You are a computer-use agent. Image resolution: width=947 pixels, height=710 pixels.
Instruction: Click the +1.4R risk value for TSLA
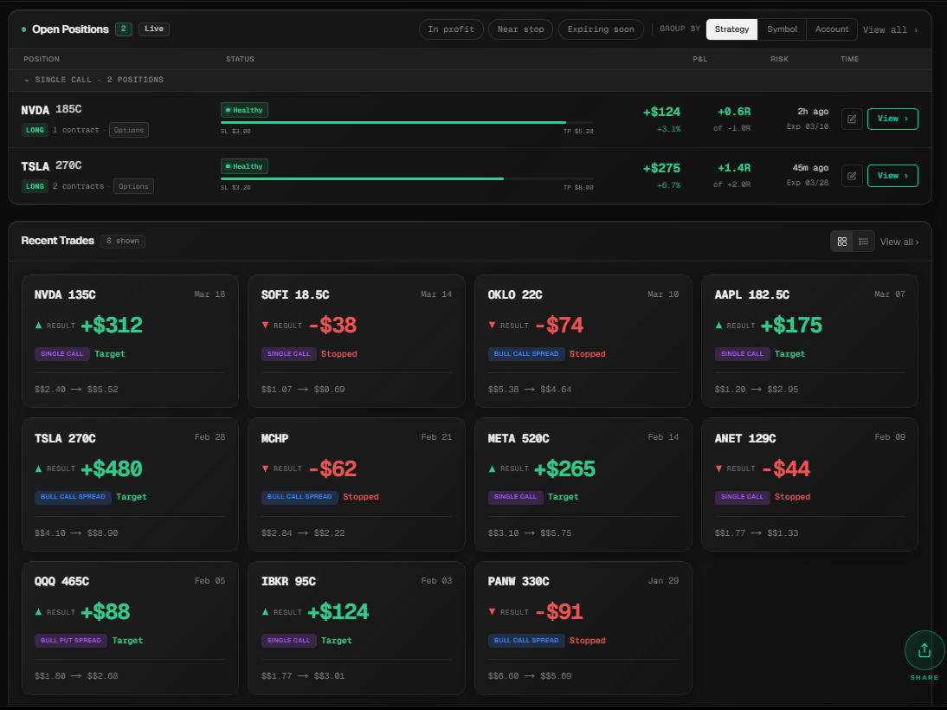(734, 168)
